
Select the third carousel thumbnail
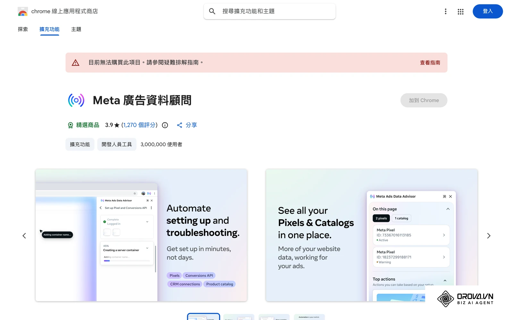point(274,317)
